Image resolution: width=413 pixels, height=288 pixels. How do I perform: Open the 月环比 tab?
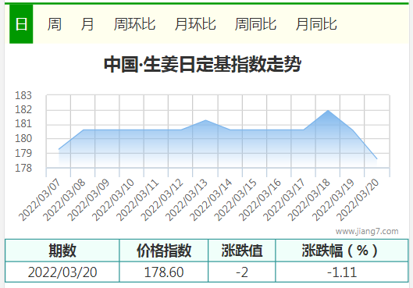coord(195,24)
